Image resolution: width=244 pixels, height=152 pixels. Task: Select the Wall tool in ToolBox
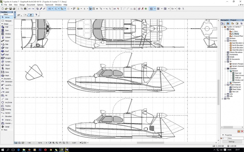click(7, 27)
